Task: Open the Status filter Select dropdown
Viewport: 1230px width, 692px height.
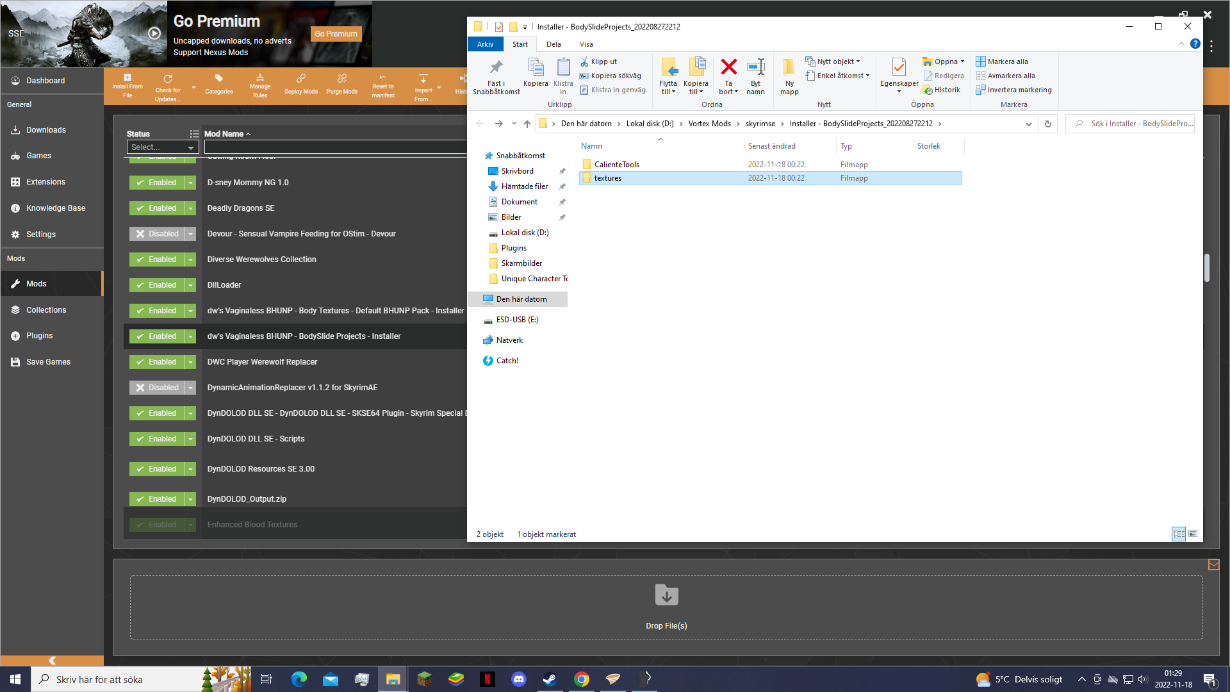Action: [x=163, y=147]
